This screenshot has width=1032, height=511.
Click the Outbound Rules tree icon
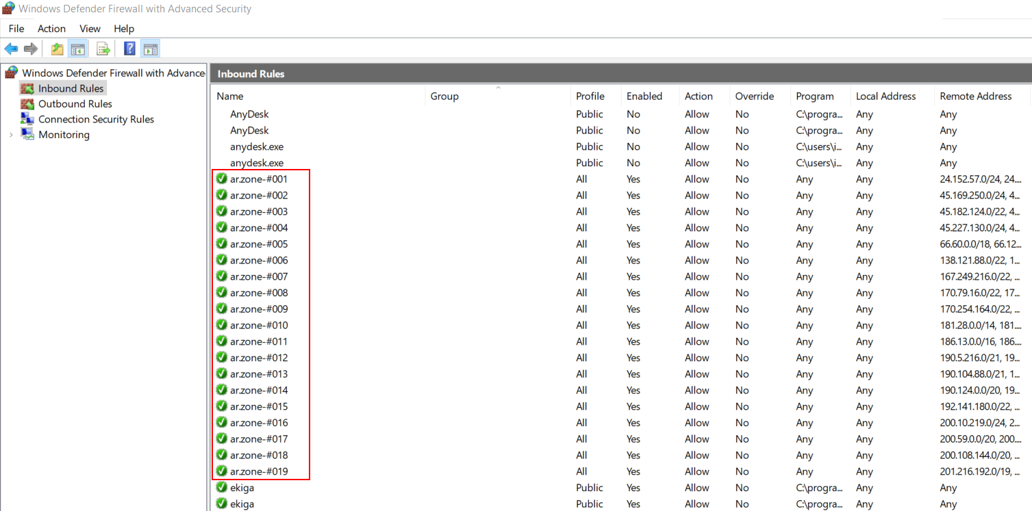[x=27, y=104]
